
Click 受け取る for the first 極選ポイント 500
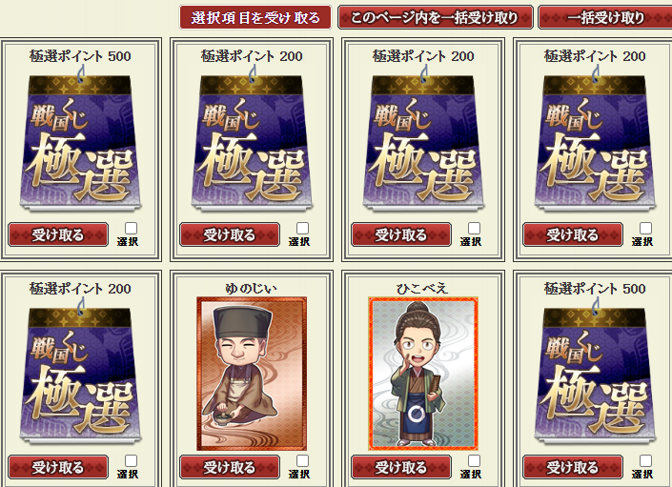(x=58, y=234)
